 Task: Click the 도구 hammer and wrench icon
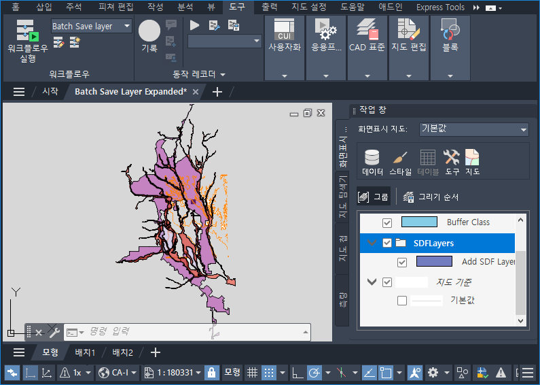452,162
